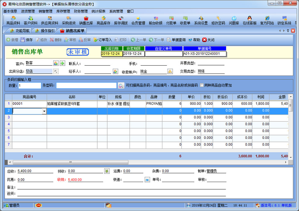Open the 财务管理 menu
Viewport: 299px width, 211px height.
click(81, 11)
